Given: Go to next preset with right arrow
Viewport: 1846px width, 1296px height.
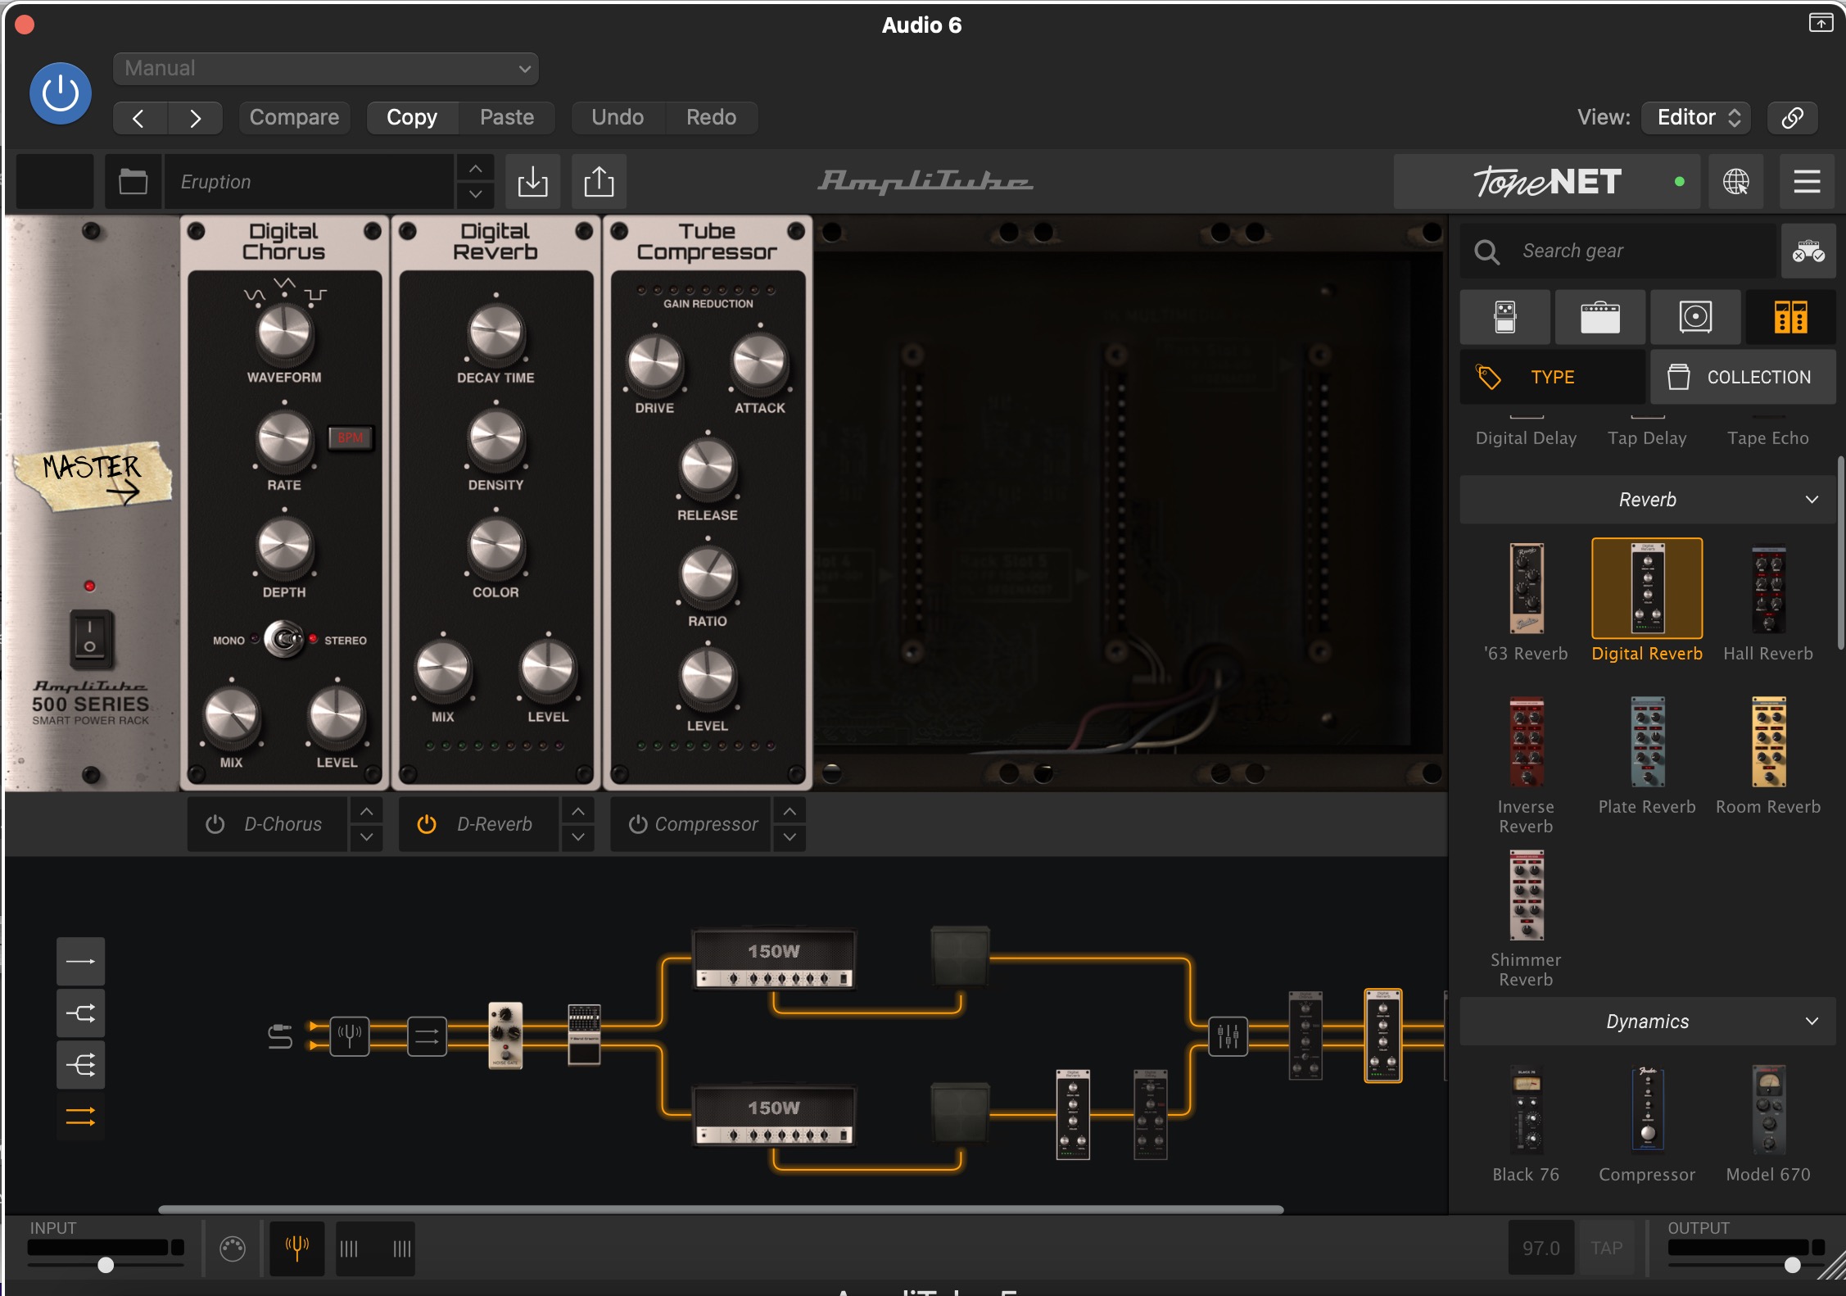Looking at the screenshot, I should (x=195, y=118).
